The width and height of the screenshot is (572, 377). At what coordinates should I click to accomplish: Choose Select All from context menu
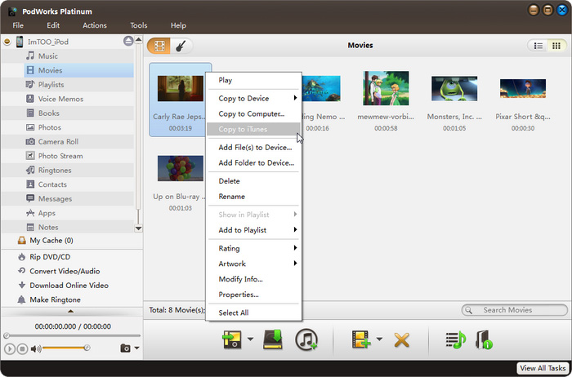coord(253,313)
